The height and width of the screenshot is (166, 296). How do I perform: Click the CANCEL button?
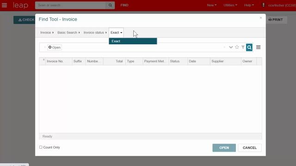tap(250, 148)
